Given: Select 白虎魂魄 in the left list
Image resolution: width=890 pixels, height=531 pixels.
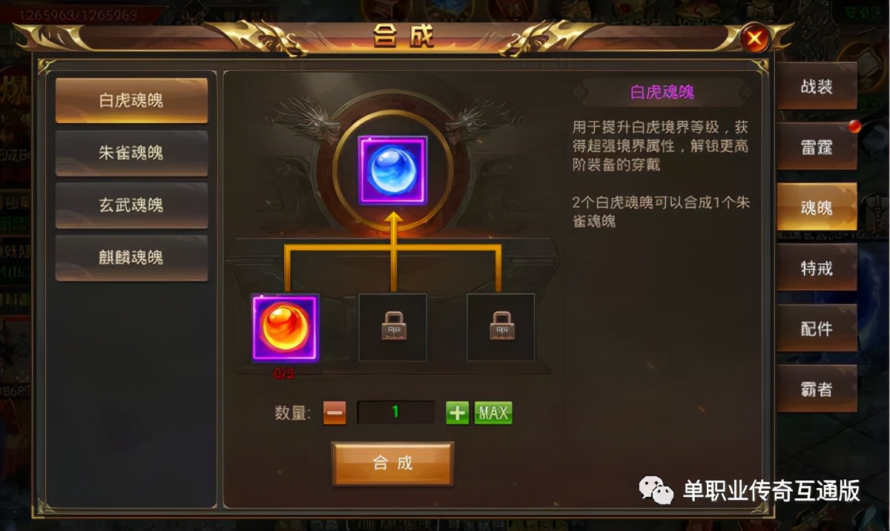Looking at the screenshot, I should (131, 101).
